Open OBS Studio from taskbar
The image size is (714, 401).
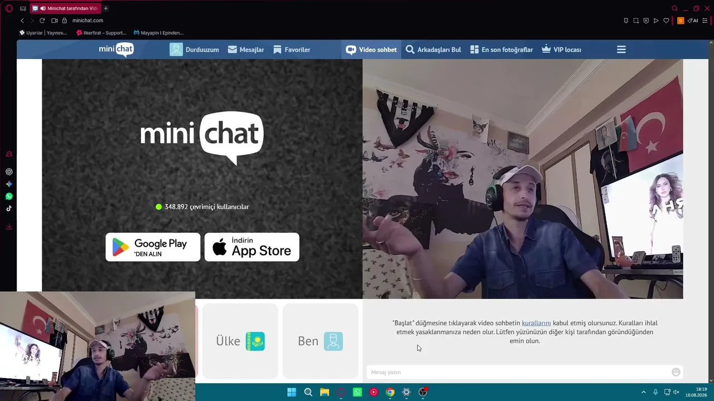point(423,392)
